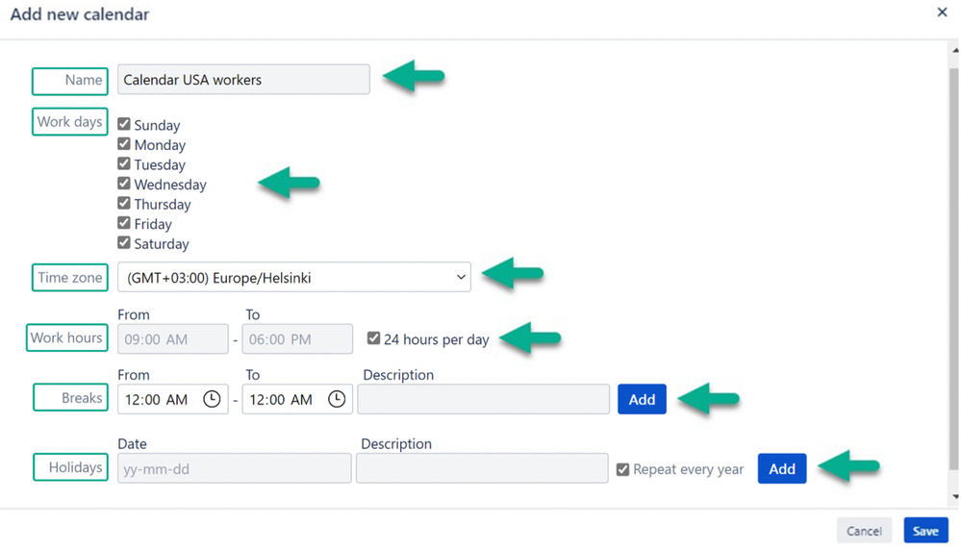Save the new calendar
This screenshot has height=549, width=961.
click(x=925, y=531)
